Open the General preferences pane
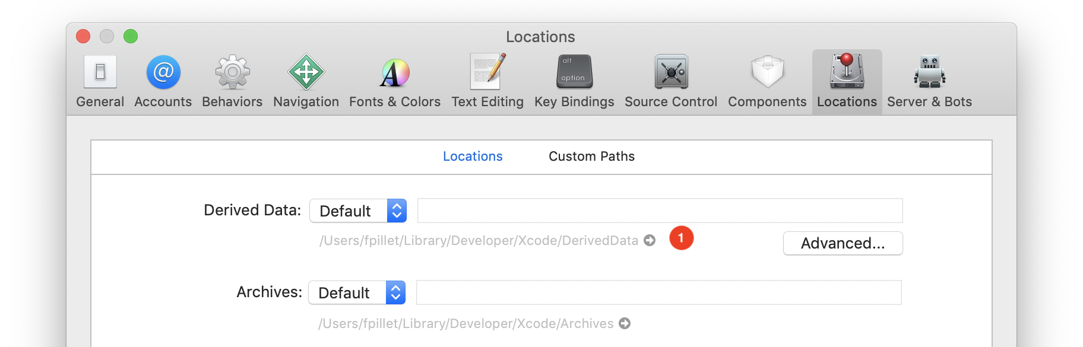This screenshot has width=1083, height=347. 100,82
